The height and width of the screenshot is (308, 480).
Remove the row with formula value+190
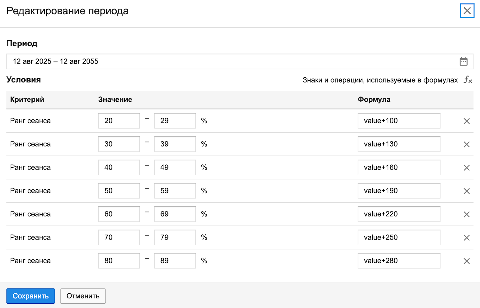point(466,191)
